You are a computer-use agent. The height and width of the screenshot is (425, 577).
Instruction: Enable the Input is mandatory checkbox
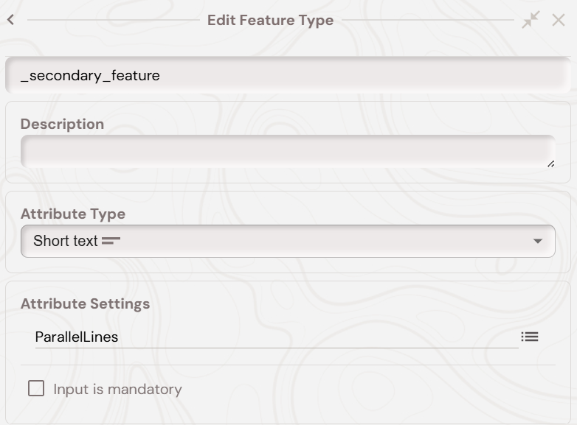[x=36, y=388]
